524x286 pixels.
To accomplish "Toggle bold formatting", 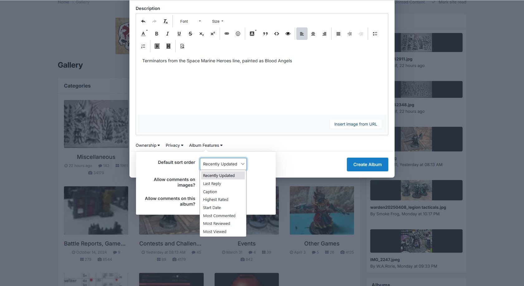I will tap(157, 34).
